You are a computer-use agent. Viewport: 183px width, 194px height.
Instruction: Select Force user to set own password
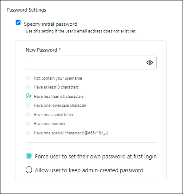pos(29,156)
